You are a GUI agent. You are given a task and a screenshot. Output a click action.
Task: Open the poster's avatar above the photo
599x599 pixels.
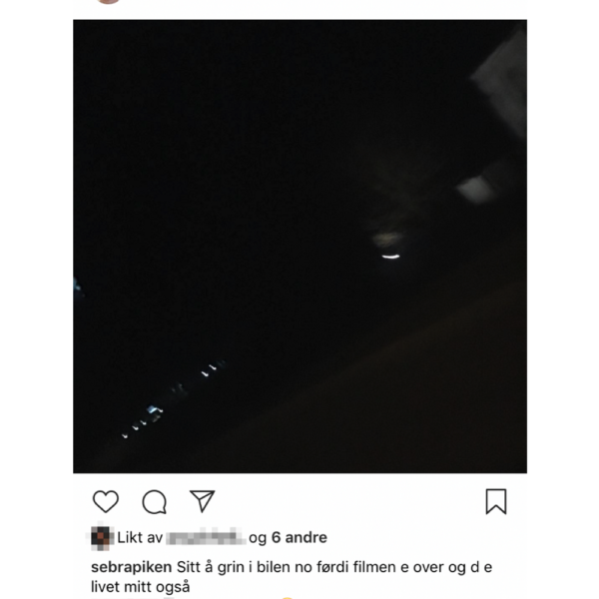click(x=108, y=2)
